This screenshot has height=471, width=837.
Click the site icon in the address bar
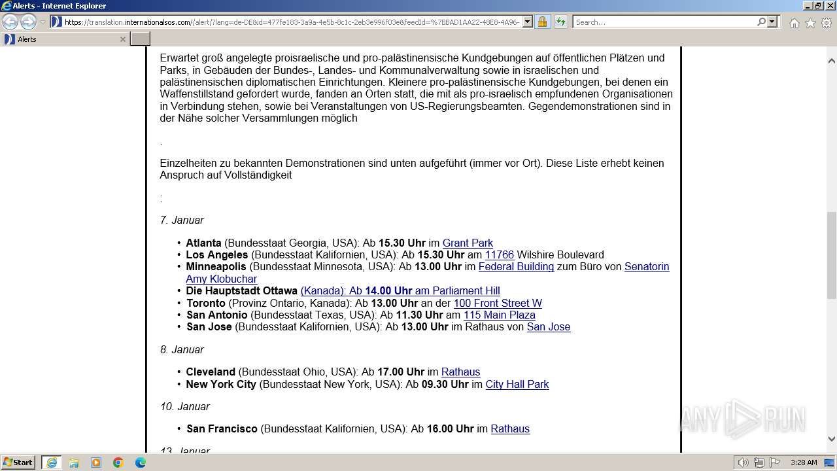coord(56,22)
